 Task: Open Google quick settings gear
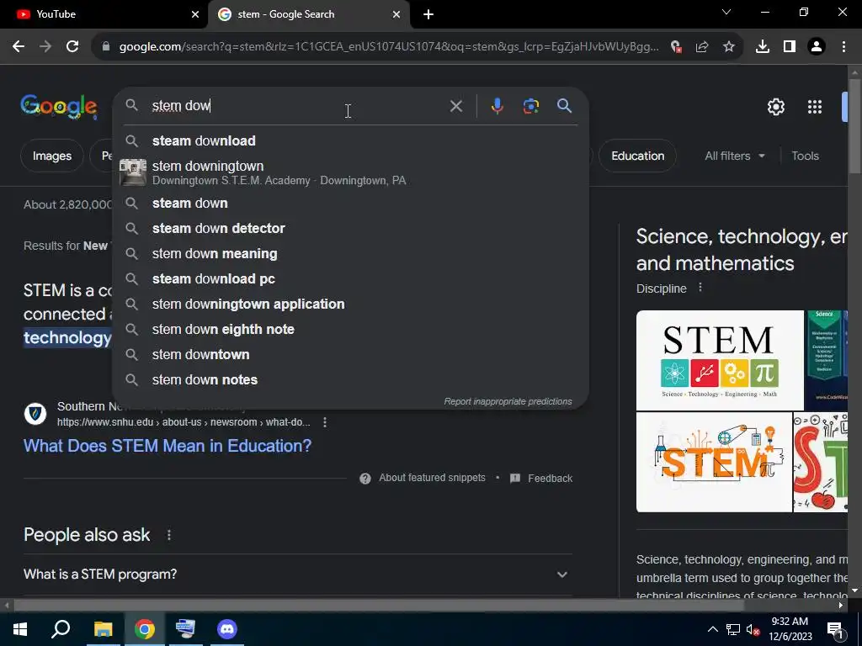click(775, 107)
